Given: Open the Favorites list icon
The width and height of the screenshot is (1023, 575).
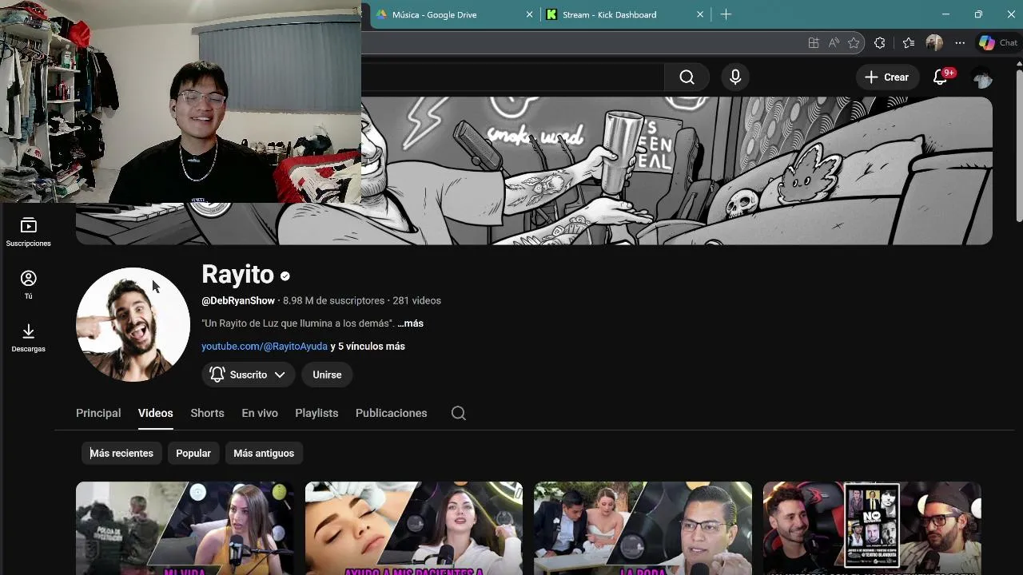Looking at the screenshot, I should click(x=909, y=43).
